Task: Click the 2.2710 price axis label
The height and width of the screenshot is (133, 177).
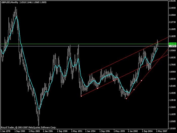Action: point(172,22)
